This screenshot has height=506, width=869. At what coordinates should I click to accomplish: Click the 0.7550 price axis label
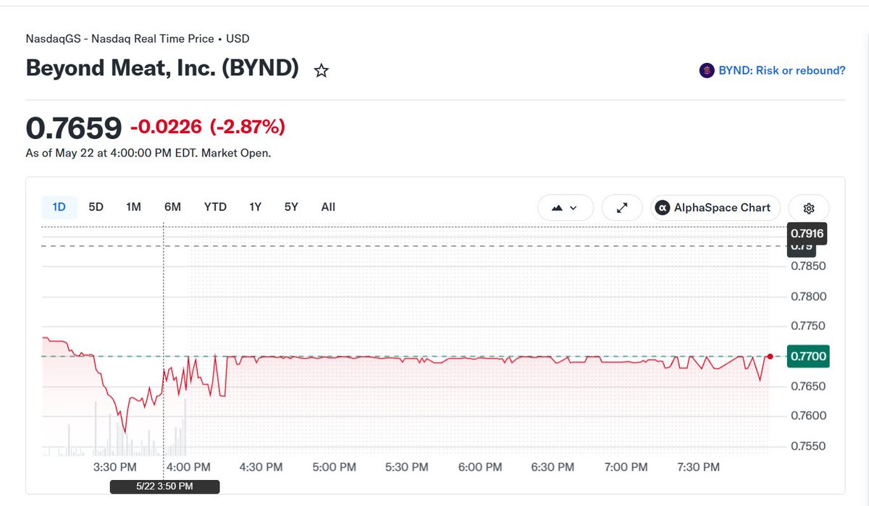(x=808, y=447)
